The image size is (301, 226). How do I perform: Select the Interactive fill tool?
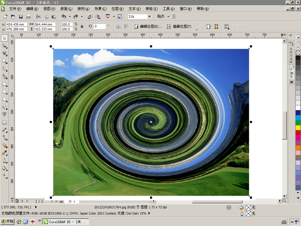pyautogui.click(x=4, y=176)
